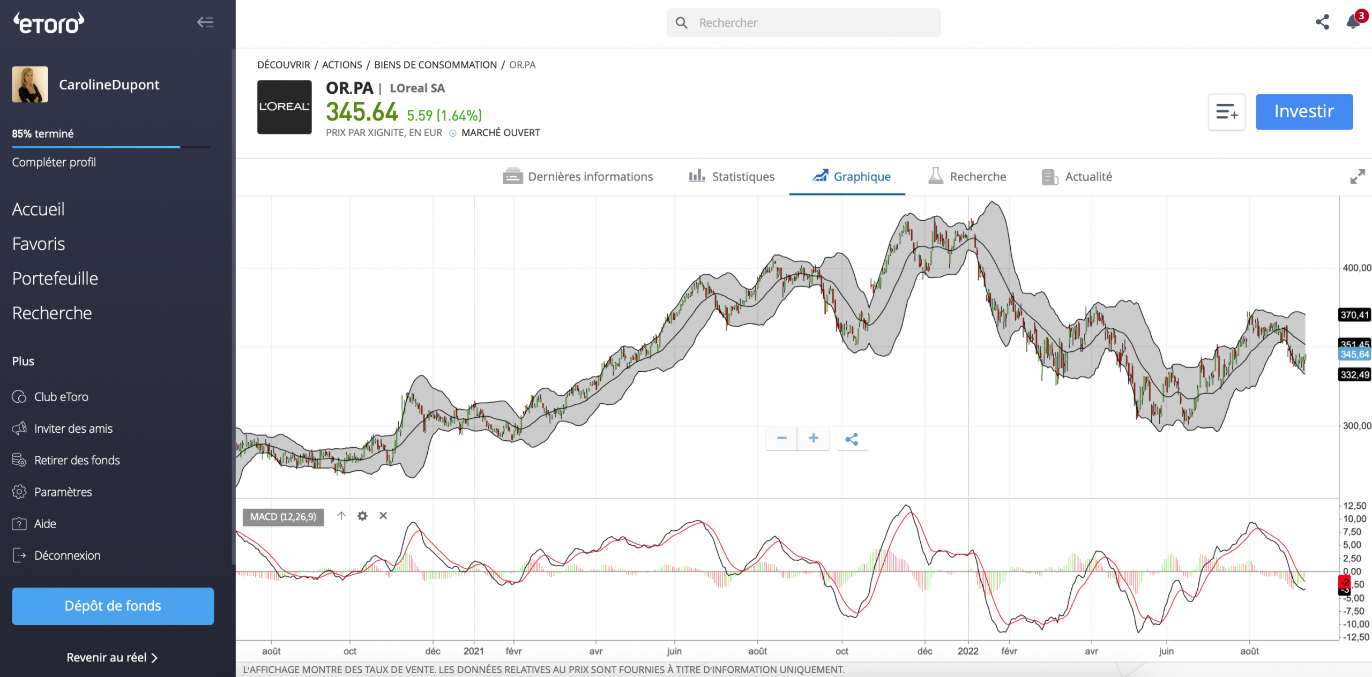Open Recherche in the sidebar
The width and height of the screenshot is (1372, 677).
tap(52, 313)
